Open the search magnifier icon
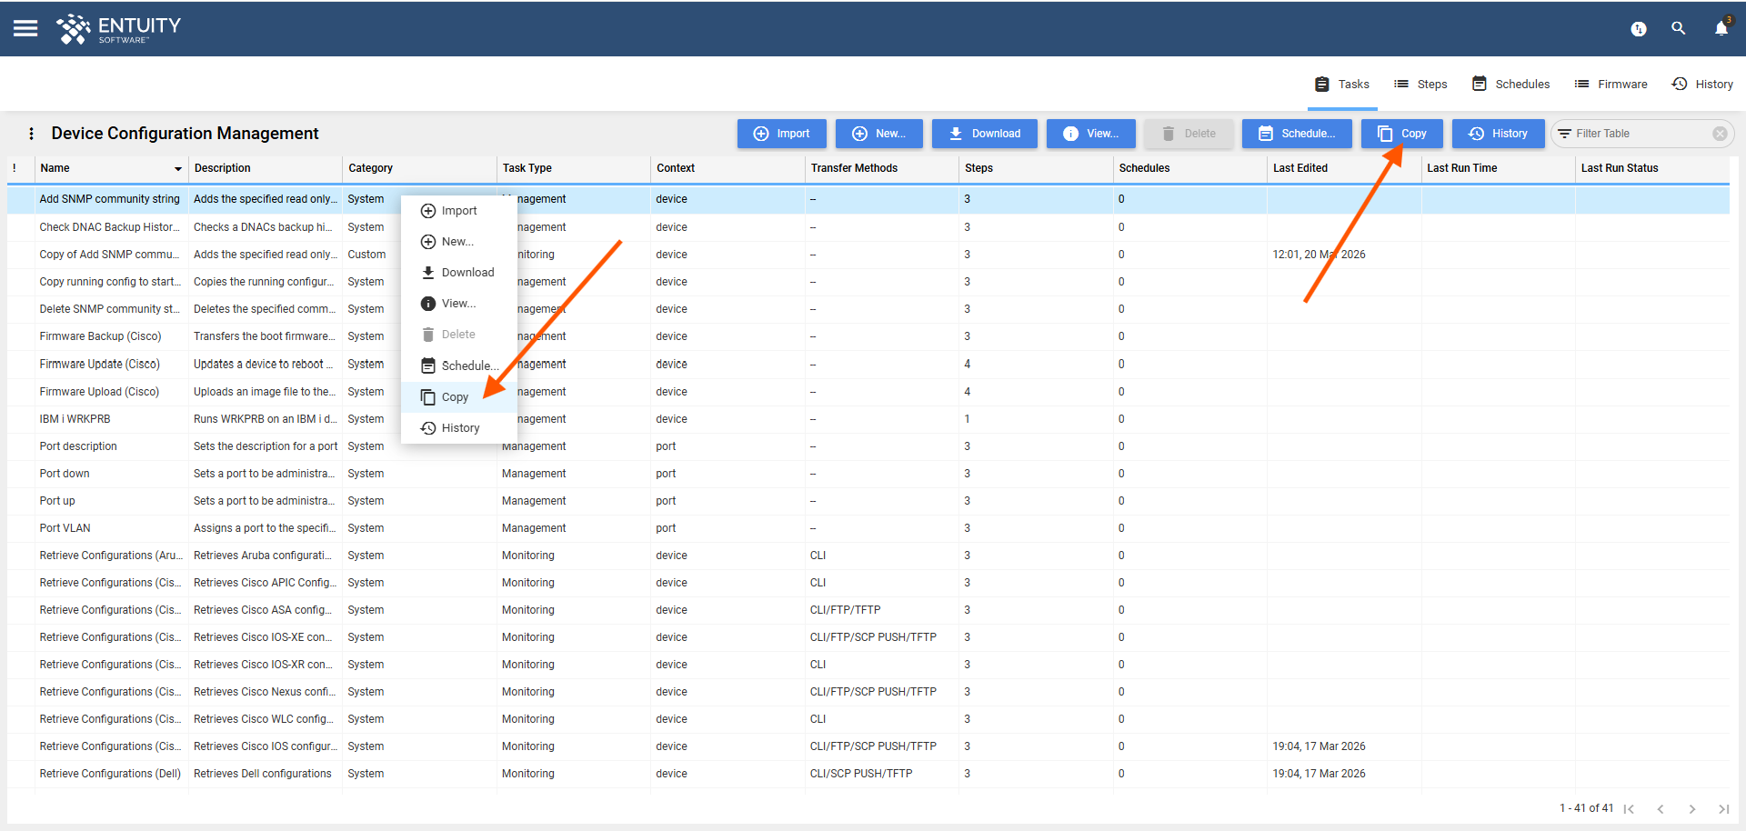This screenshot has width=1746, height=831. (1679, 29)
